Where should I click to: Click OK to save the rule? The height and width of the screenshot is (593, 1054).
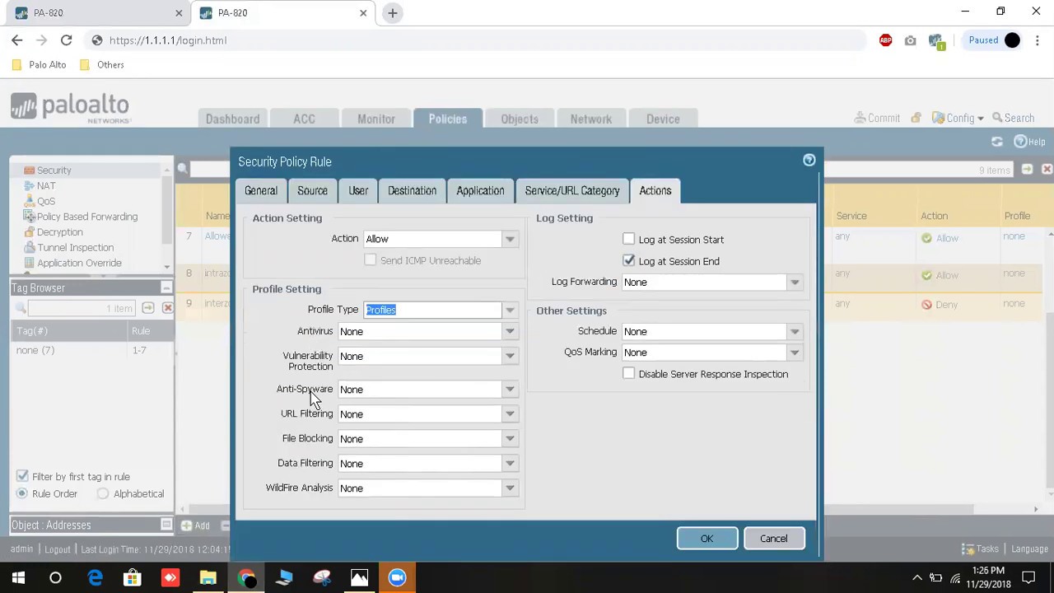click(x=707, y=538)
